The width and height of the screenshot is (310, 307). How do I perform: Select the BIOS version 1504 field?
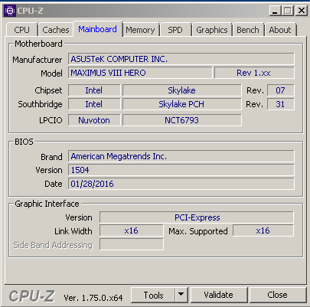(181, 170)
